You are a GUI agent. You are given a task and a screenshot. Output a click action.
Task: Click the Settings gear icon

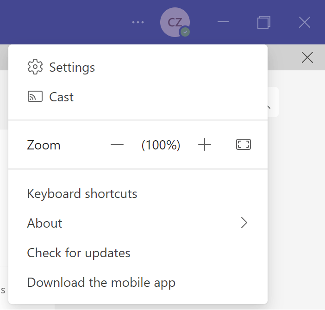click(x=35, y=67)
